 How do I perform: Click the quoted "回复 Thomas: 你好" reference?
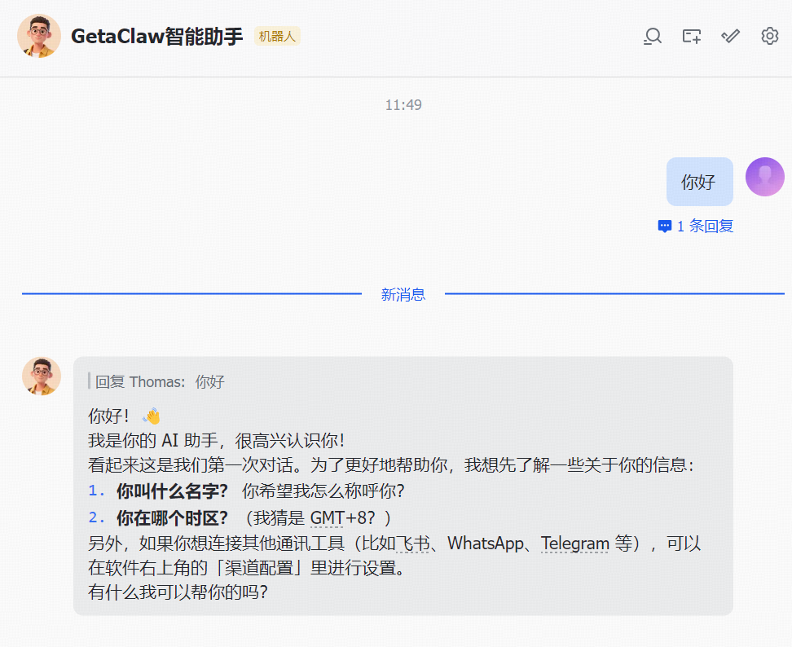coord(155,381)
